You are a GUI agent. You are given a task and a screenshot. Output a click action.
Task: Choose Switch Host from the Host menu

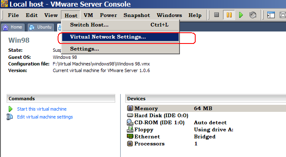coord(120,25)
